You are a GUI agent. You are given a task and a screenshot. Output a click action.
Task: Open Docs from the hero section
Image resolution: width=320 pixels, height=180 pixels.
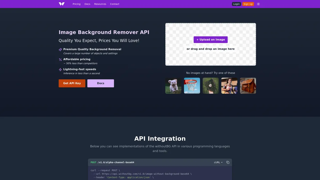(x=101, y=83)
